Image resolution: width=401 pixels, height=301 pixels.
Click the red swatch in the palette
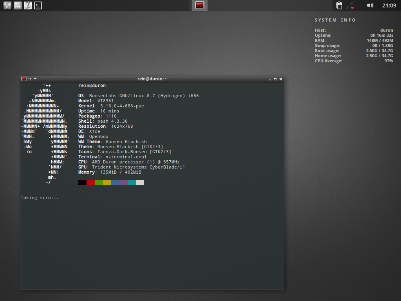pyautogui.click(x=90, y=183)
